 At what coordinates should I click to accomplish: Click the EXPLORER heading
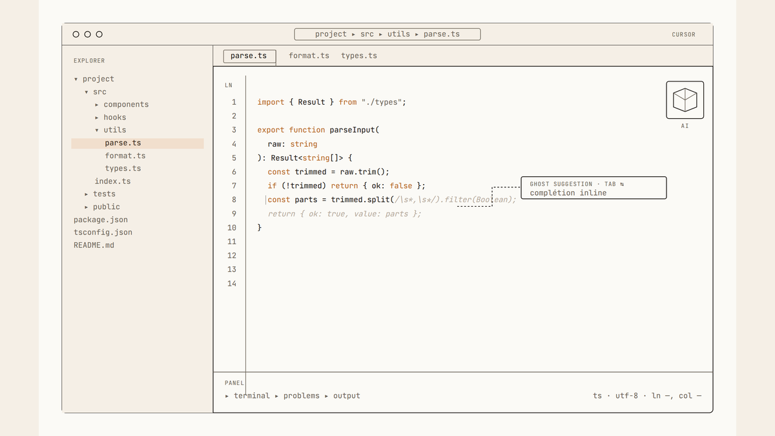[x=89, y=61]
